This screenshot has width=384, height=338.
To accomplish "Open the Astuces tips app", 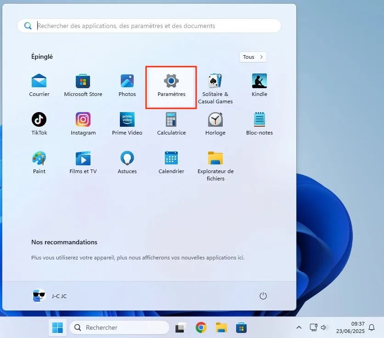I will point(127,163).
